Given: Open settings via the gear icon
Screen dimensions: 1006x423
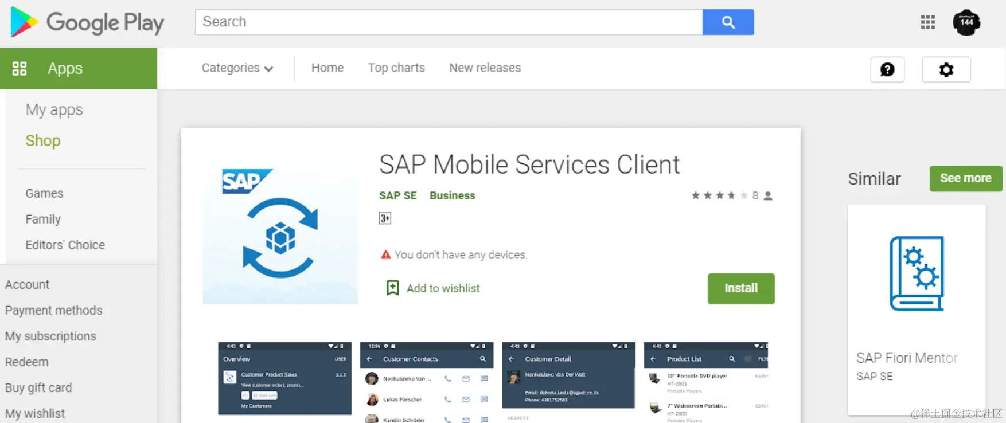Looking at the screenshot, I should pyautogui.click(x=946, y=69).
